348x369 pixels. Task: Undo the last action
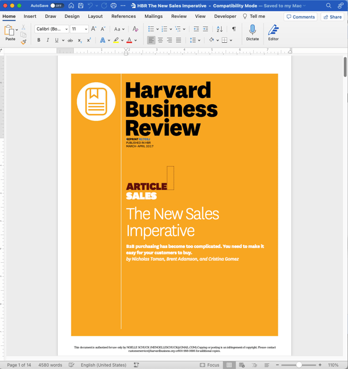point(90,5)
